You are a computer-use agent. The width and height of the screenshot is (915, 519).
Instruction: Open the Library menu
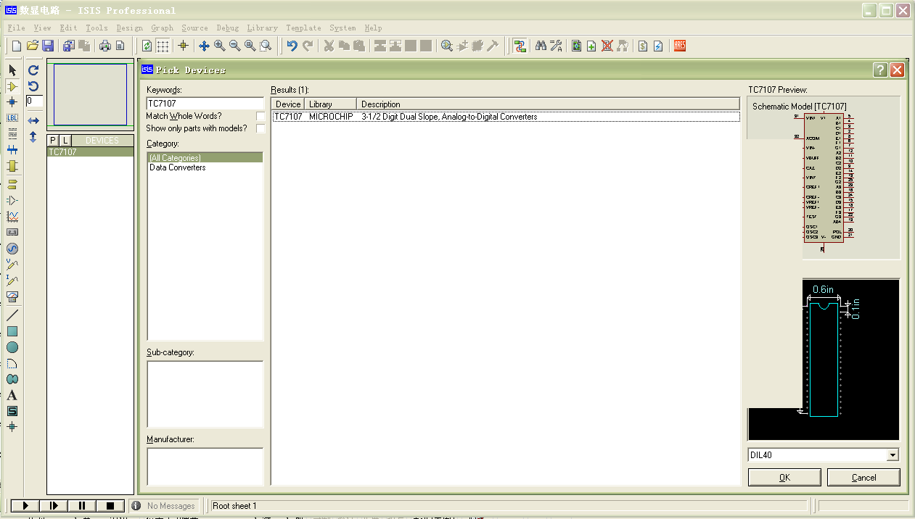point(262,28)
